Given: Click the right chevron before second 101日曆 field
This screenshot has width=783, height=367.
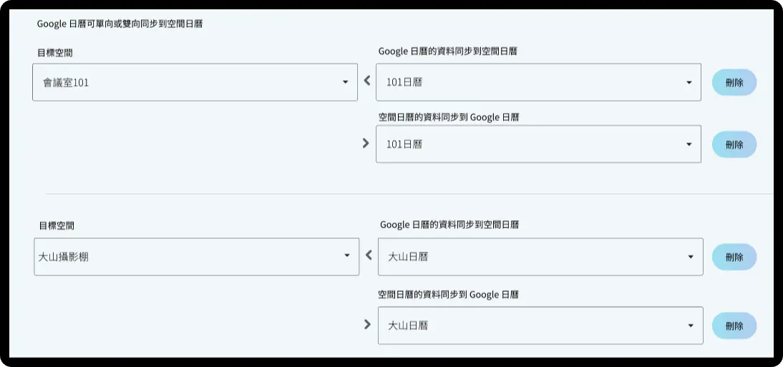Looking at the screenshot, I should (x=366, y=143).
